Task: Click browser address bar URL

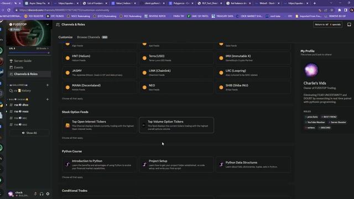Action: 64,10
